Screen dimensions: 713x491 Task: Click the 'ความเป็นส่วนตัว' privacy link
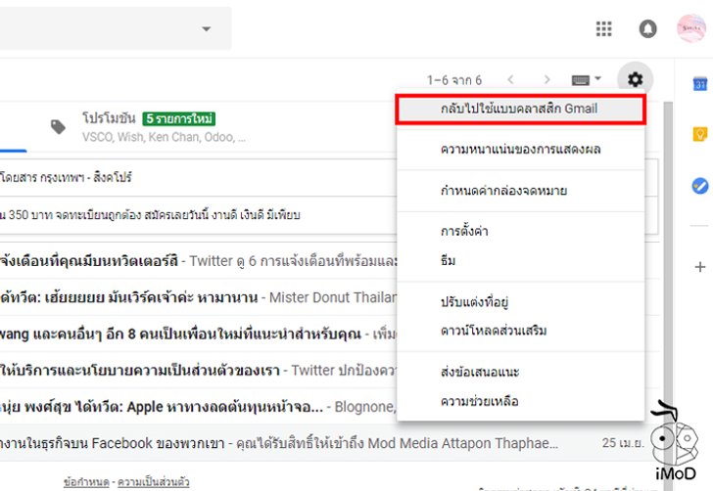pyautogui.click(x=153, y=482)
